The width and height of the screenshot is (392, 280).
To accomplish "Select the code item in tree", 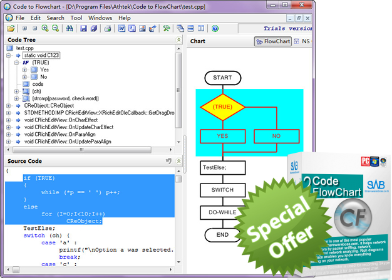I will [38, 84].
